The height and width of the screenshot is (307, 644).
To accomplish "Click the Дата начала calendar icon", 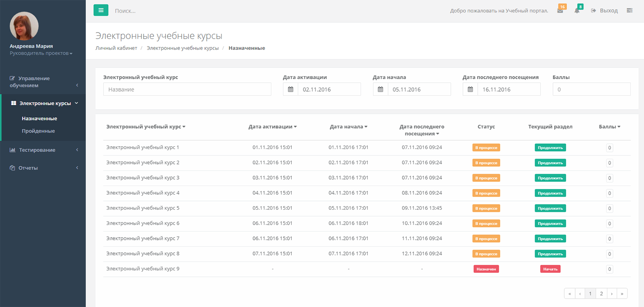I will (380, 89).
